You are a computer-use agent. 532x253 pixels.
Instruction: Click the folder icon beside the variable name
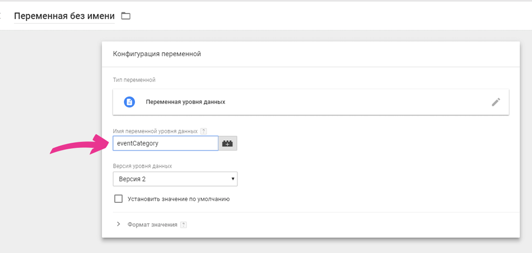(126, 16)
